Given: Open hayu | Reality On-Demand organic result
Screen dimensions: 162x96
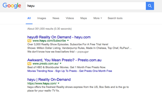Looking at the screenshot, I should [49, 79].
